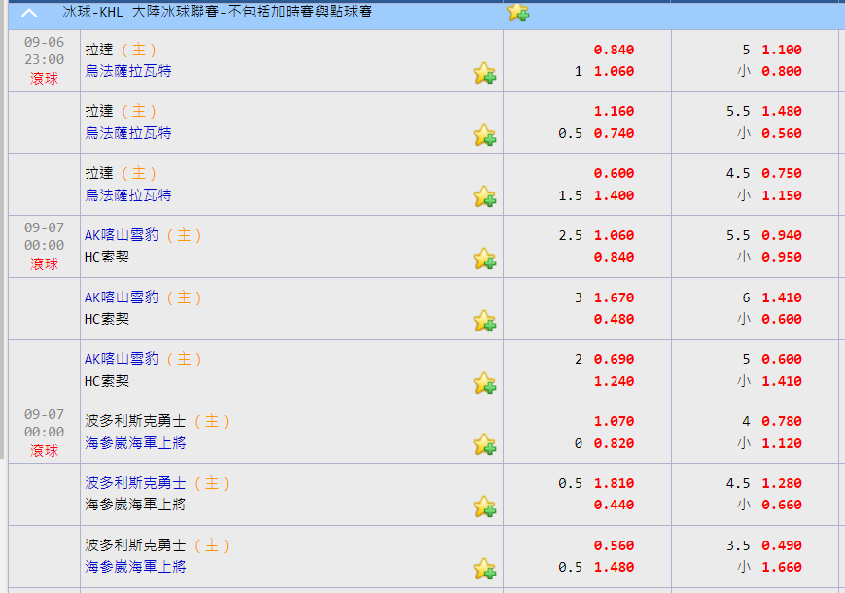Choose over 3.5 odds 0.490
Image resolution: width=845 pixels, height=593 pixels.
click(x=782, y=545)
